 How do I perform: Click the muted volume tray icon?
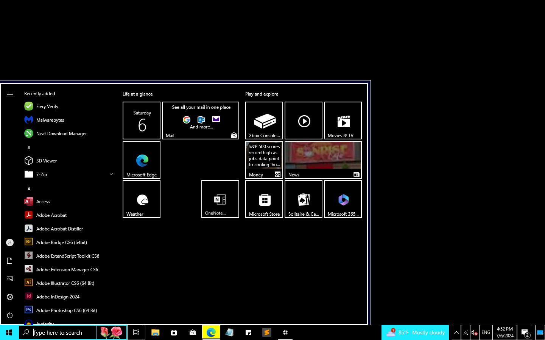click(x=475, y=332)
